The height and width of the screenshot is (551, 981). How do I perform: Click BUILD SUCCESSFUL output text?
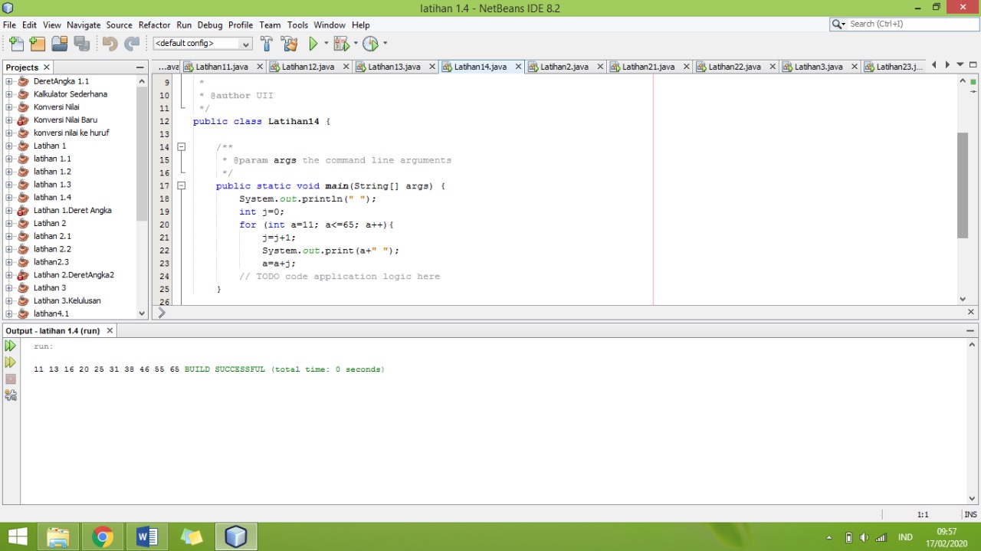coord(225,369)
